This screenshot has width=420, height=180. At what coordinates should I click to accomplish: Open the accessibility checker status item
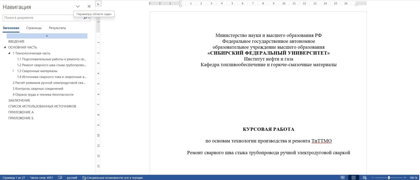(x=113, y=178)
